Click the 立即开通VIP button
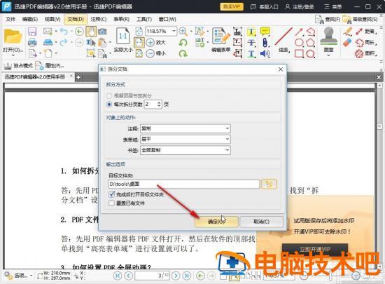The width and height of the screenshot is (385, 284). (315, 249)
